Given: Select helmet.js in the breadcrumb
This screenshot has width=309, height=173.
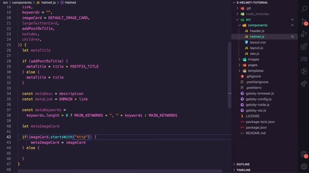Looking at the screenshot, I should (48, 2).
